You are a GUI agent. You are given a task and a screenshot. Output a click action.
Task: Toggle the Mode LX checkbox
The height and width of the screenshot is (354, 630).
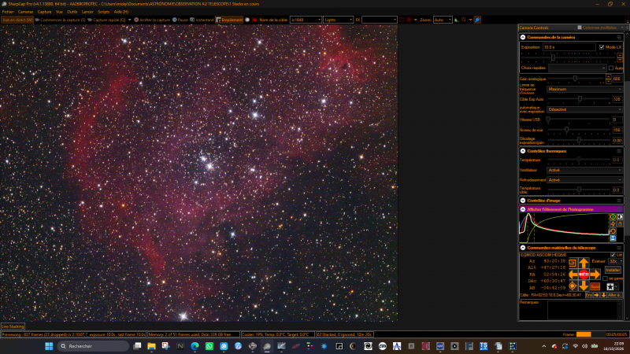(602, 47)
